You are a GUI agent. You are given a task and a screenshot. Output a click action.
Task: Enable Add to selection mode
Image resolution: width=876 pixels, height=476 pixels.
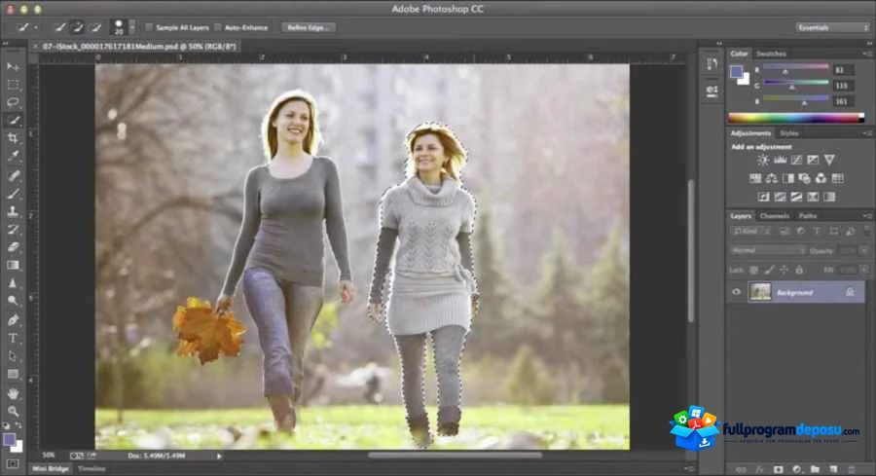tap(77, 27)
